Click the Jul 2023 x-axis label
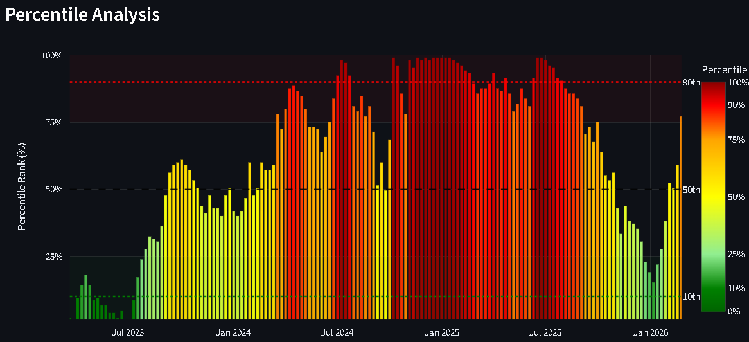 pyautogui.click(x=128, y=332)
